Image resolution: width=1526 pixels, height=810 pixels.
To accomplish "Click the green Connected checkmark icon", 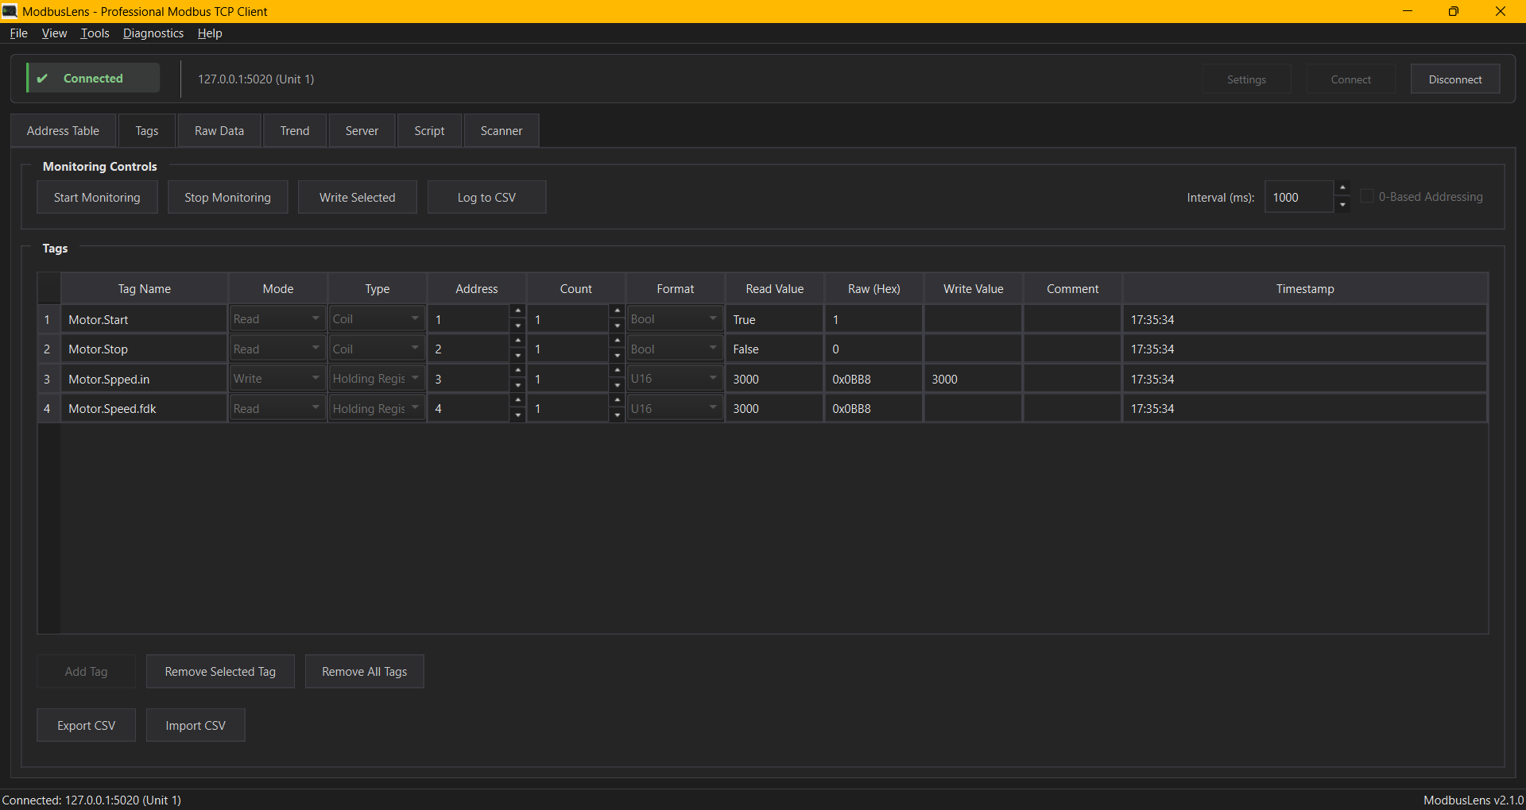I will pyautogui.click(x=42, y=79).
